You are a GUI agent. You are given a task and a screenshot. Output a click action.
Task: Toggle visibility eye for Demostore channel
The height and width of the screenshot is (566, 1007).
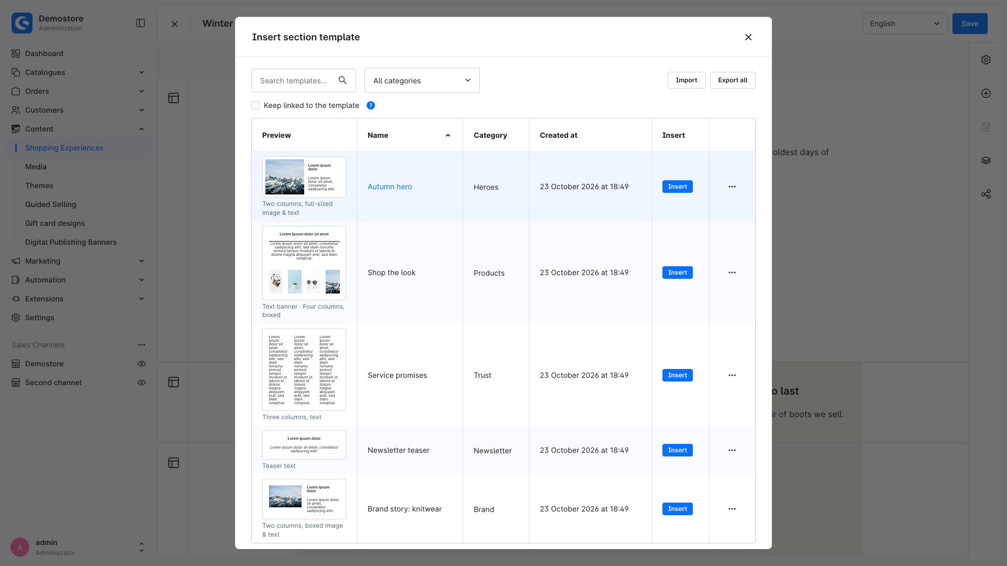[x=142, y=364]
